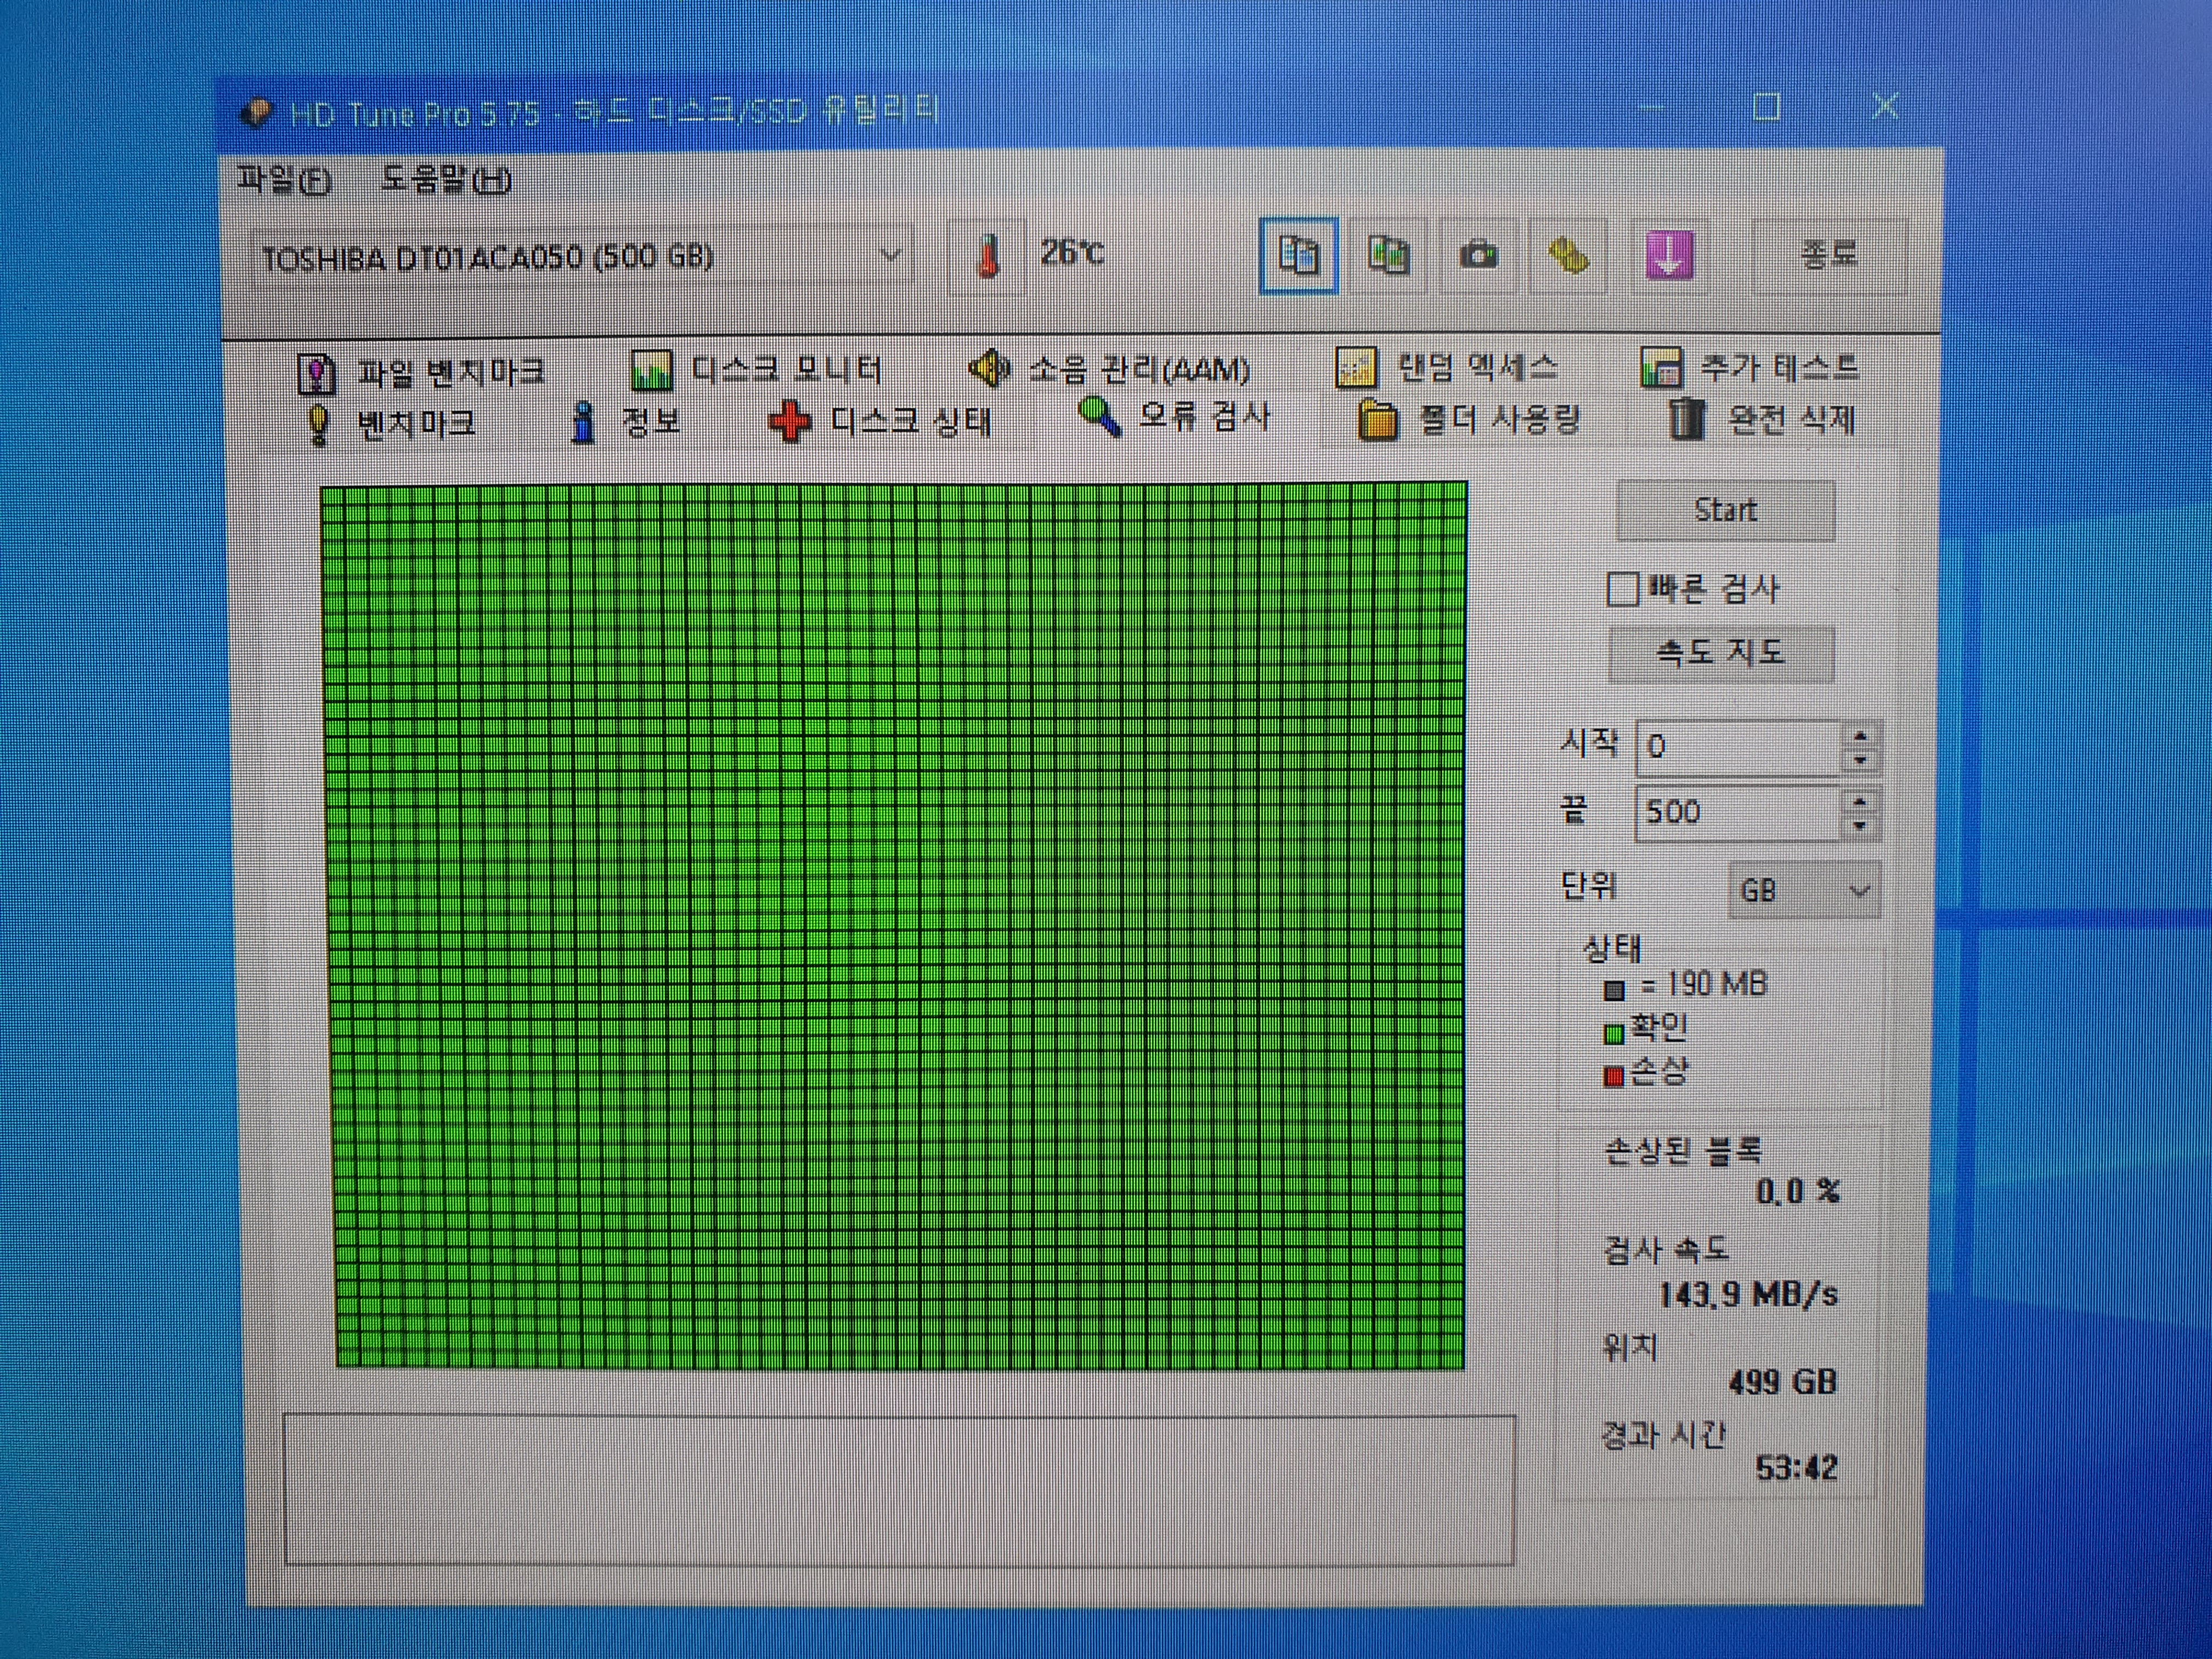
Task: Click the 시작 input field
Action: click(1739, 747)
